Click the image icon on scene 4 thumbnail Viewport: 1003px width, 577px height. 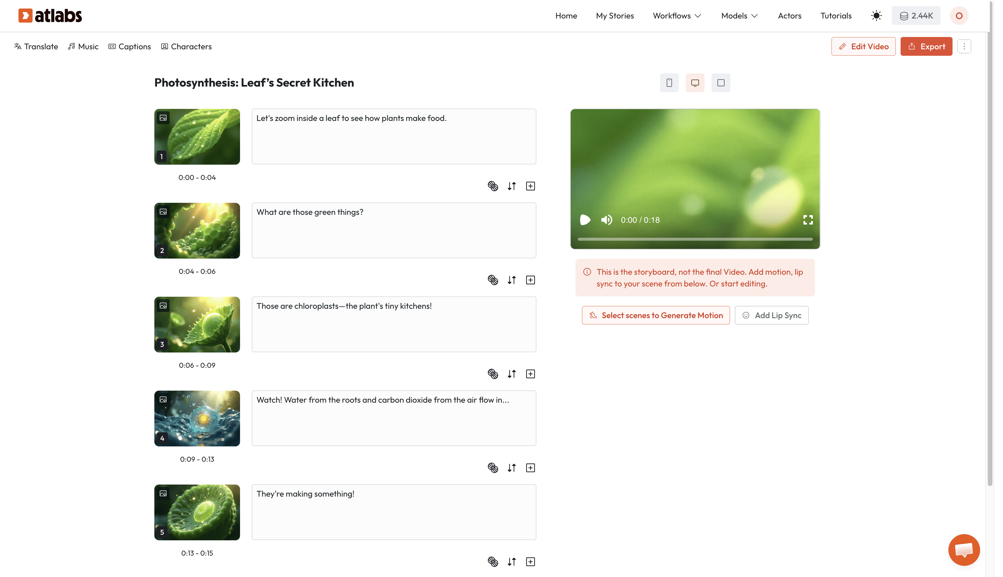click(x=163, y=399)
